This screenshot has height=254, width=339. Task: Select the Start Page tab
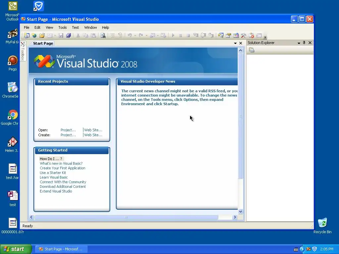pos(43,43)
